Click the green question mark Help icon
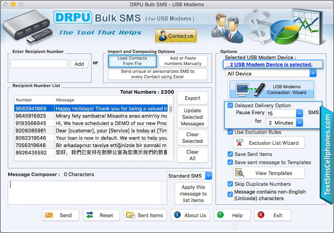Screen dimensions: 334x233 tap(220, 215)
